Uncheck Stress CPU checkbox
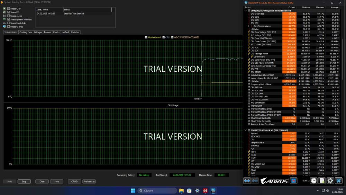This screenshot has width=346, height=195. (9, 9)
